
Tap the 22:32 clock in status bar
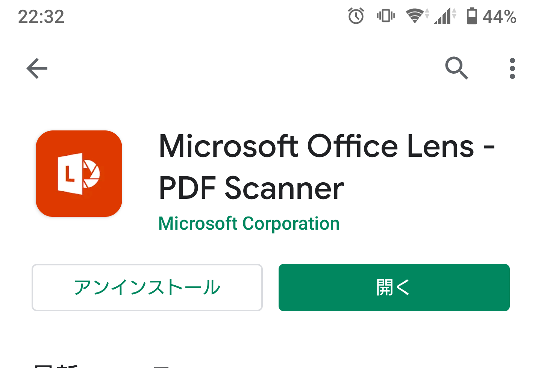click(41, 17)
